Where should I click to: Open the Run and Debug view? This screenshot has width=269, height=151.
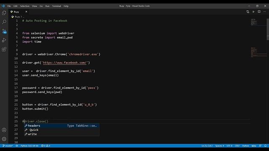[x=4, y=40]
